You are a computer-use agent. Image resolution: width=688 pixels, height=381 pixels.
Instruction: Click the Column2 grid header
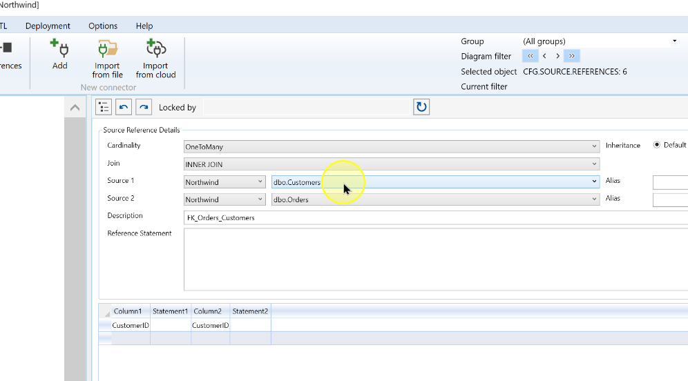(211, 311)
